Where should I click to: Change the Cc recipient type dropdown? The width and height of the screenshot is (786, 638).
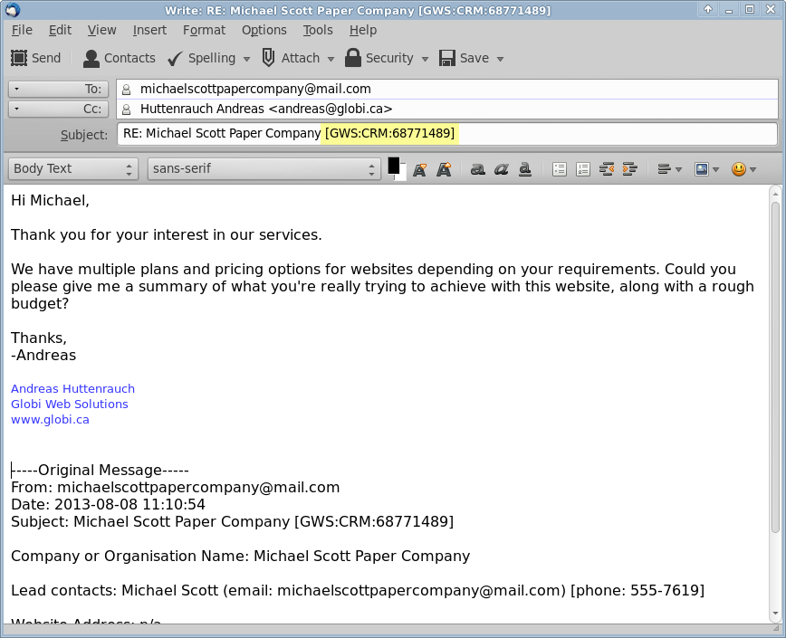[58, 109]
